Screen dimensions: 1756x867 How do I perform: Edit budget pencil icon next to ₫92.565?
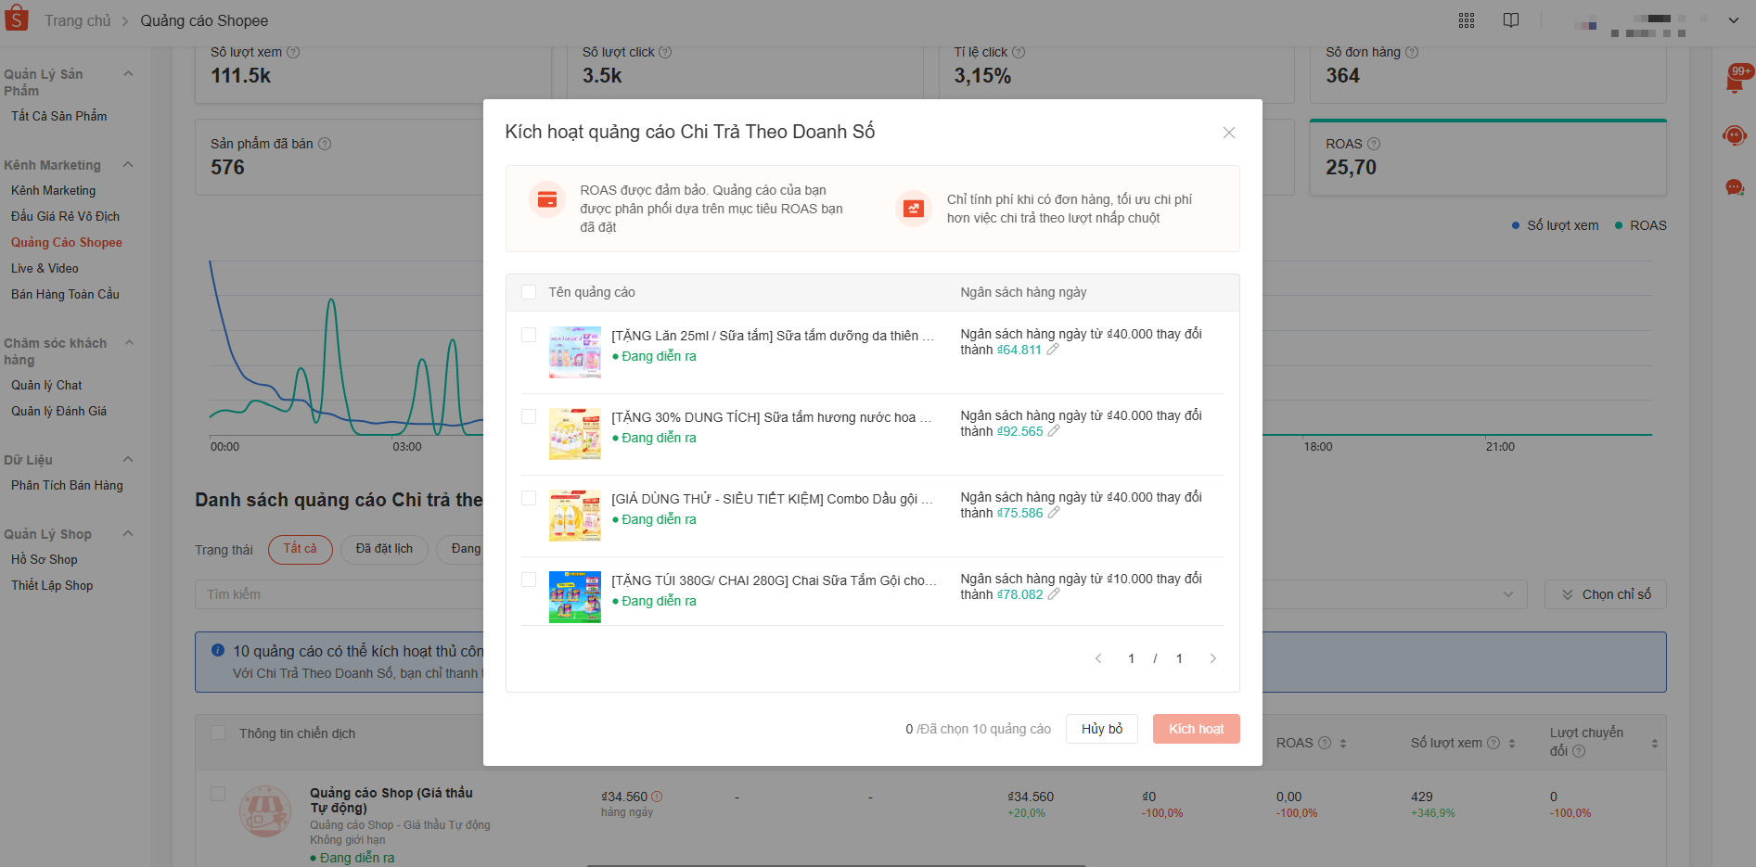(x=1054, y=431)
